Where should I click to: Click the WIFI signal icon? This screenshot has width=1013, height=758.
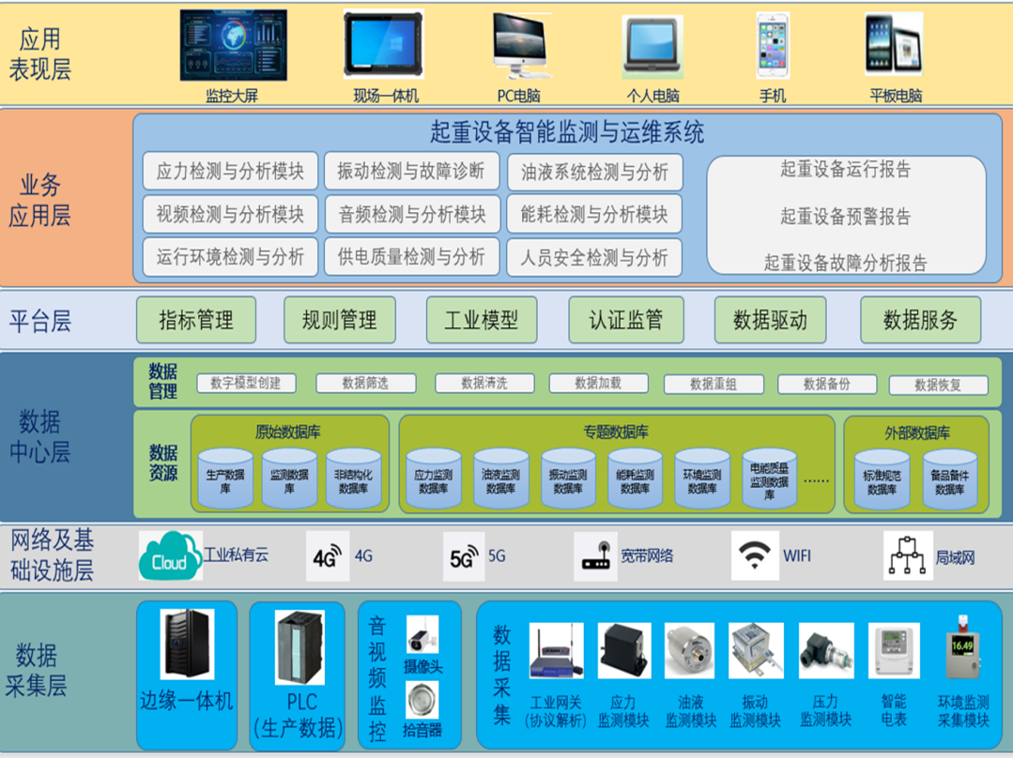(754, 556)
